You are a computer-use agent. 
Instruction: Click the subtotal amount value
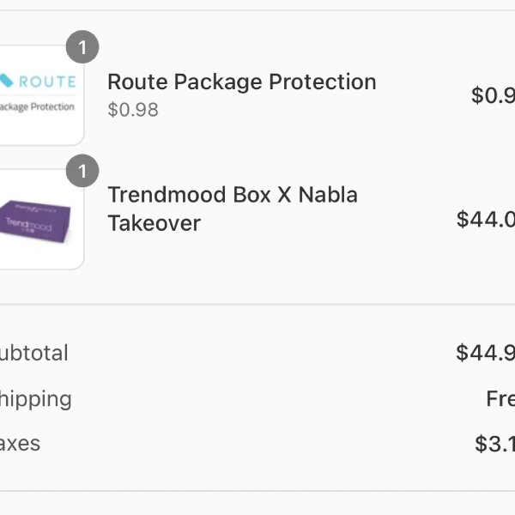pyautogui.click(x=486, y=353)
